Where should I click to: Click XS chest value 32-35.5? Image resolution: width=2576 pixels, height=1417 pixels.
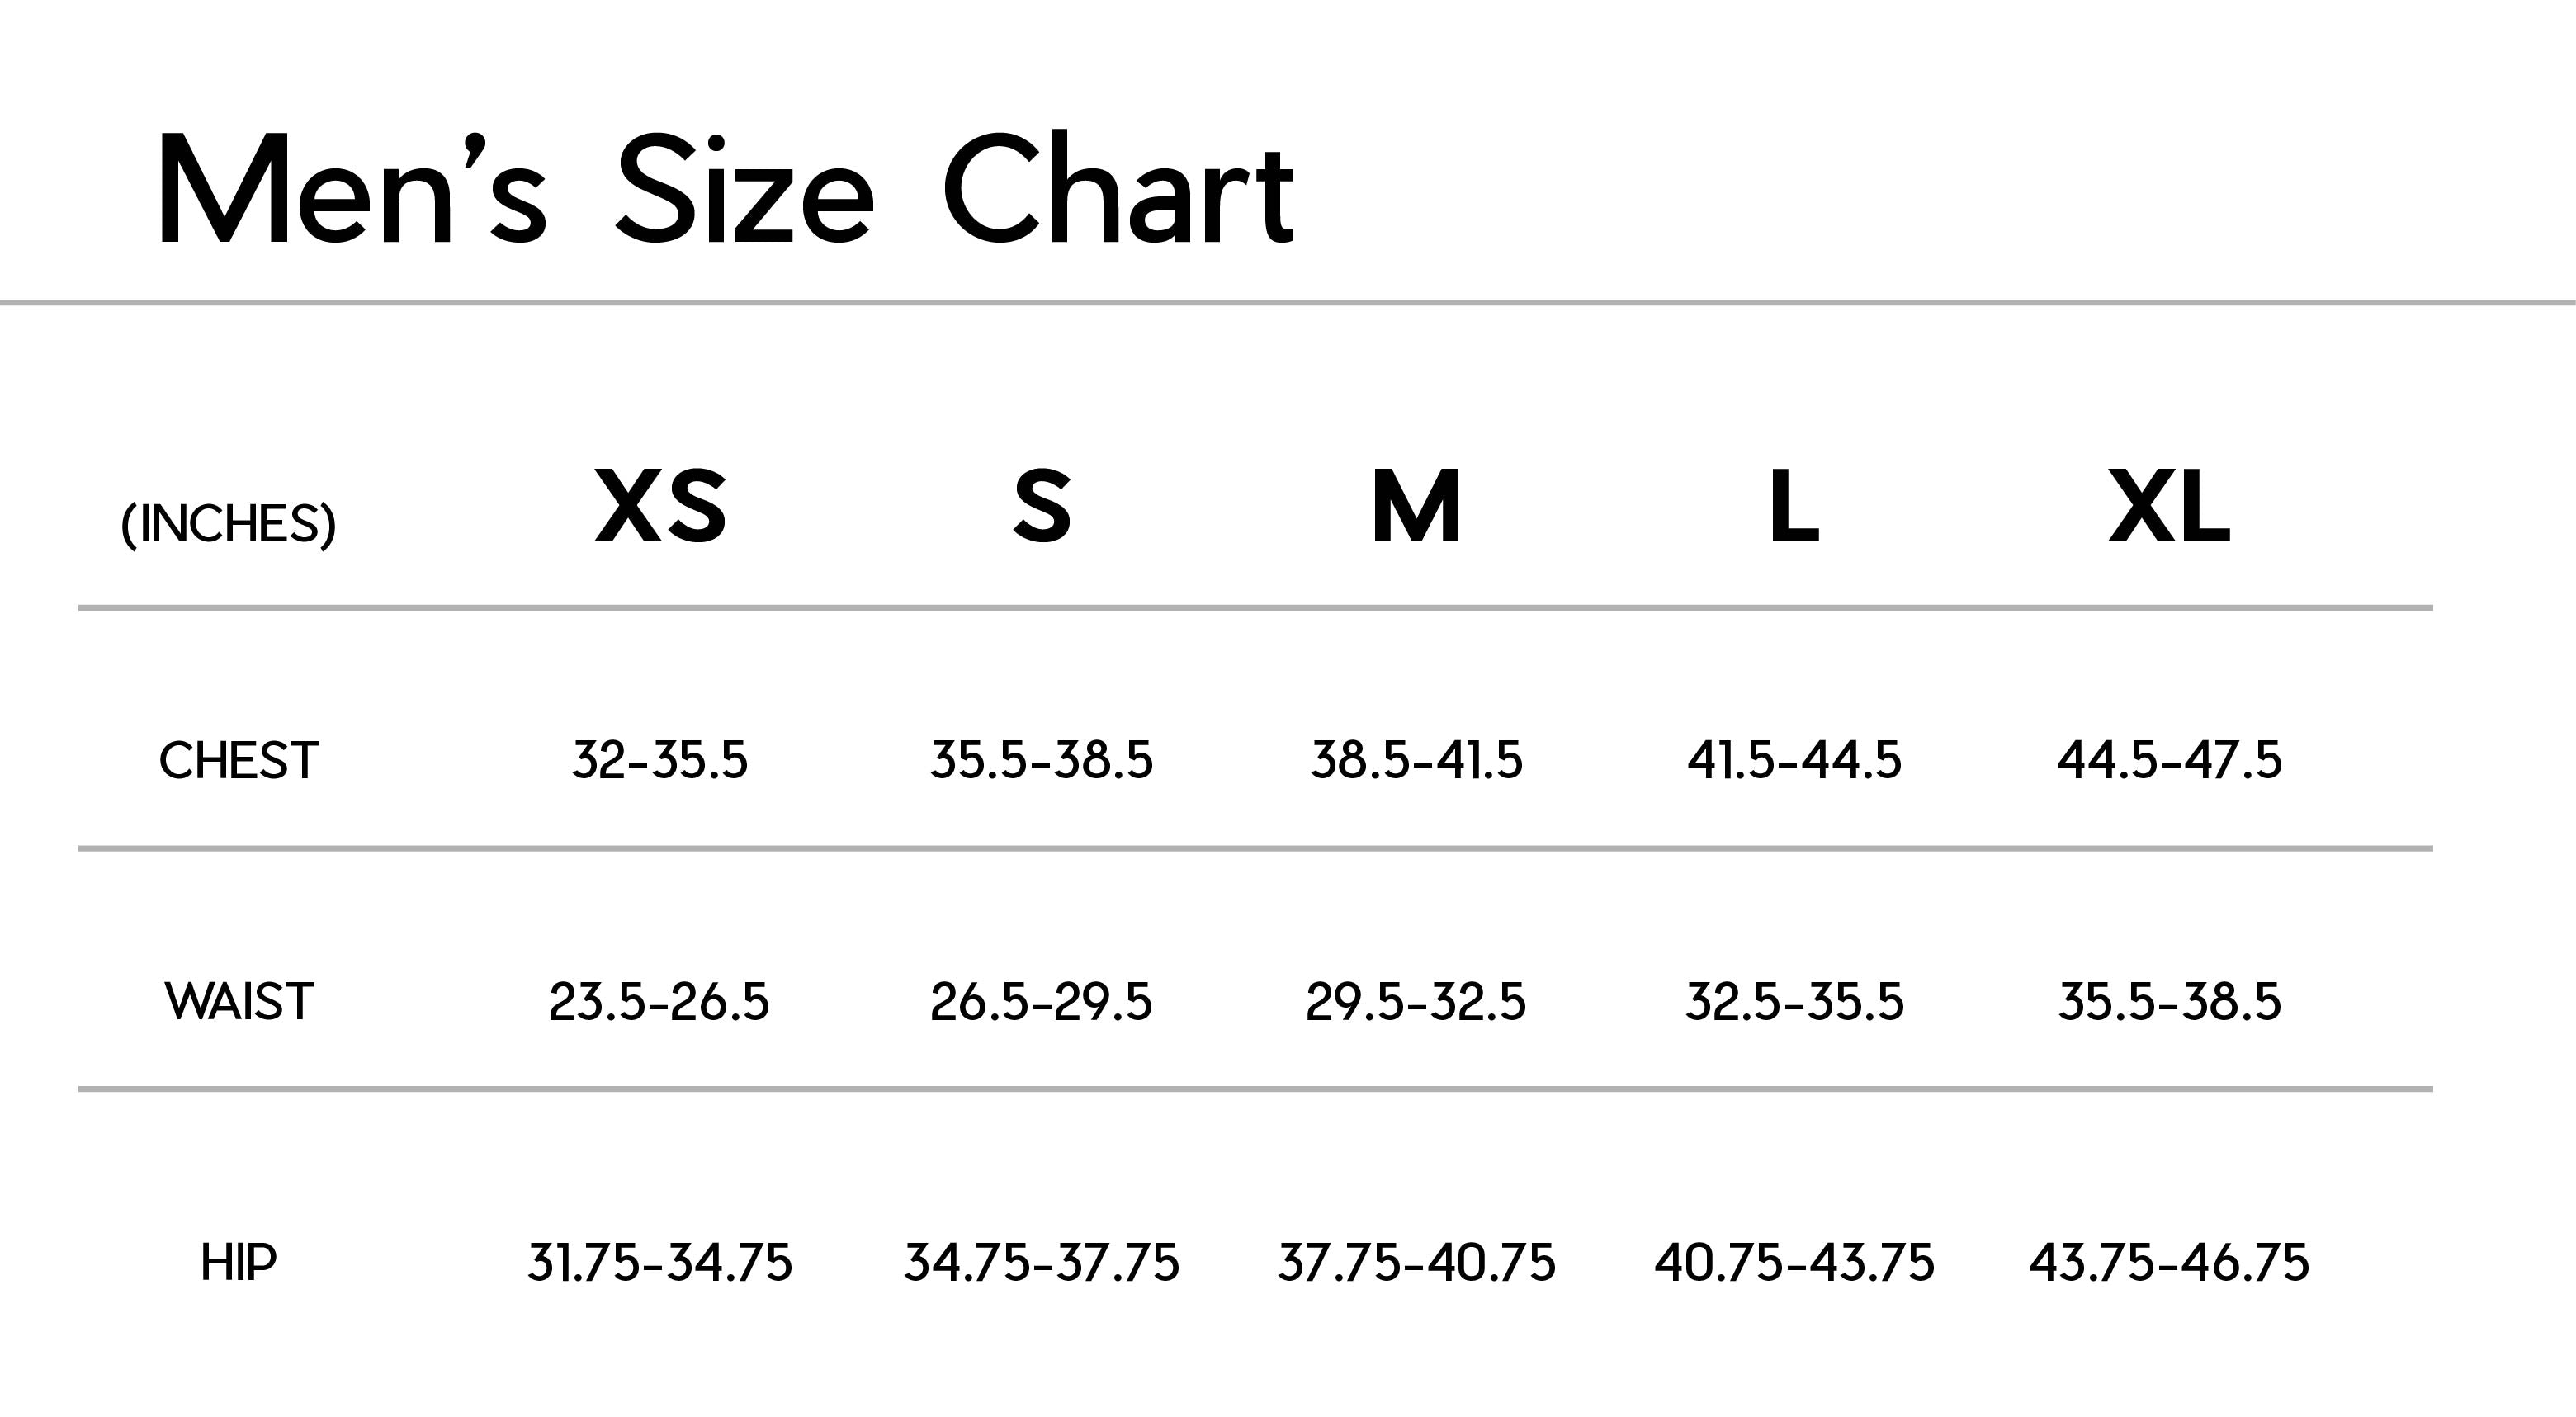click(660, 761)
